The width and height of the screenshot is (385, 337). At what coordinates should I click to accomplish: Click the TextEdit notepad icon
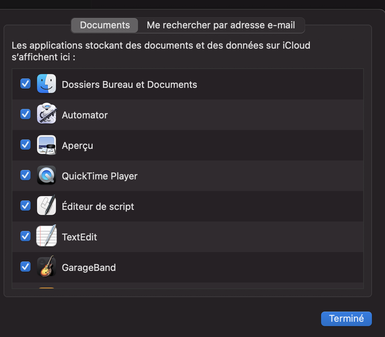[46, 236]
